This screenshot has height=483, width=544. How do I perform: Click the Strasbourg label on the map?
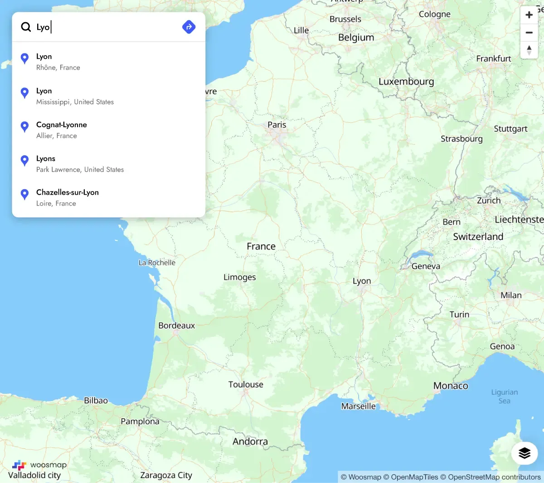[461, 139]
